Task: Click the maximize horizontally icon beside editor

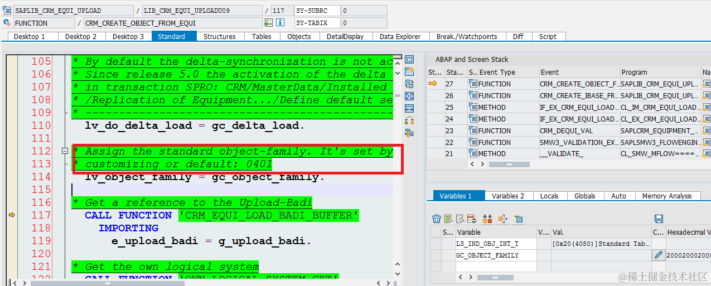Action: coord(409,108)
